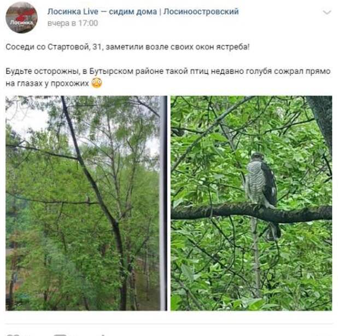Image resolution: width=339 pixels, height=336 pixels.
Task: Open the Лосинка Live community page link
Action: pyautogui.click(x=143, y=11)
